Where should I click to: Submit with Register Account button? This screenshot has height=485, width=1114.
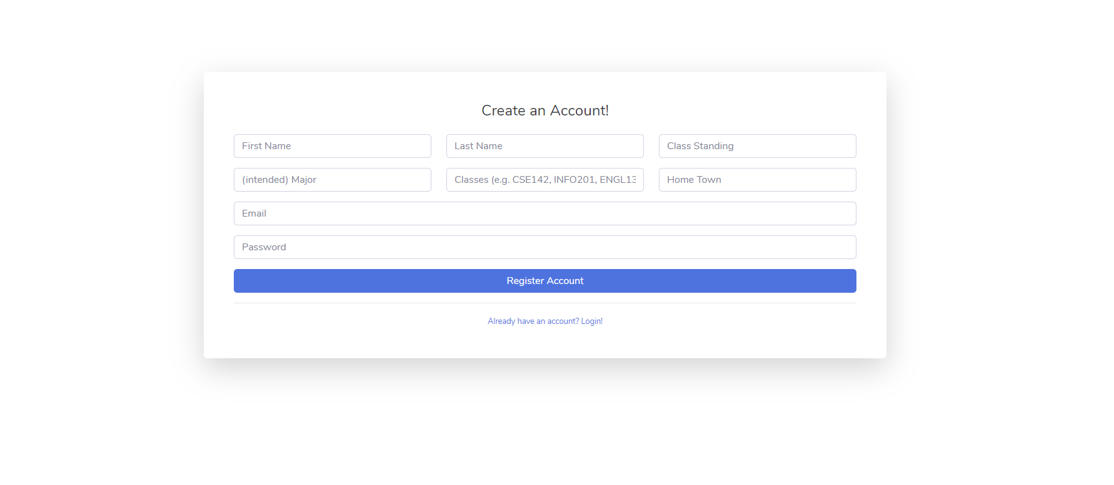[545, 281]
